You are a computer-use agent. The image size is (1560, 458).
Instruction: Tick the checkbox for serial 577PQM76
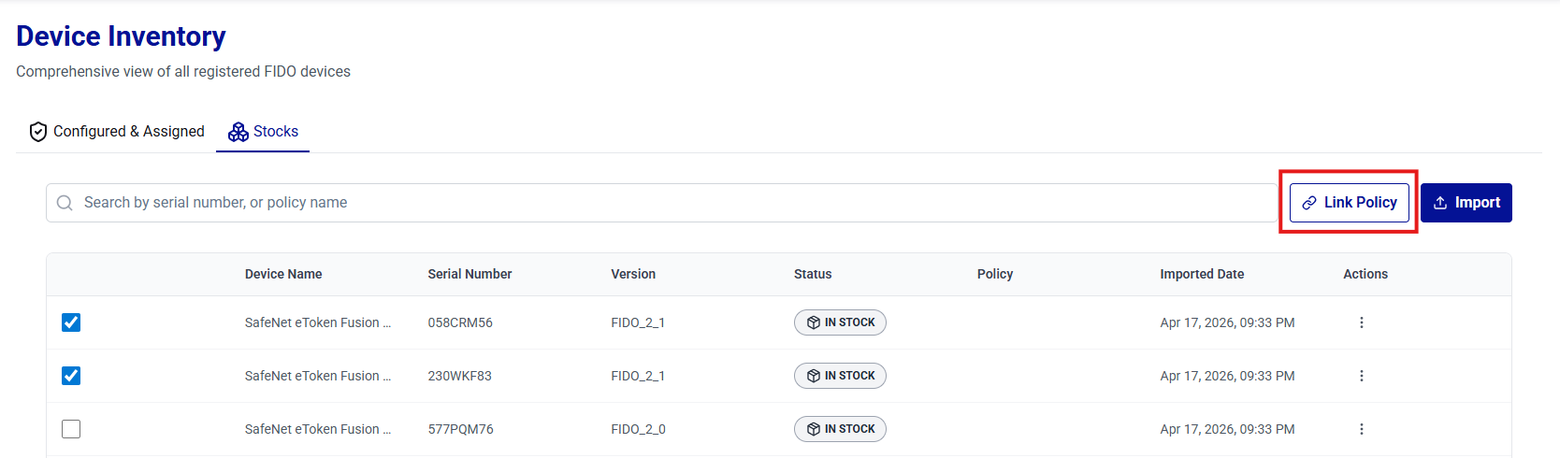coord(71,429)
